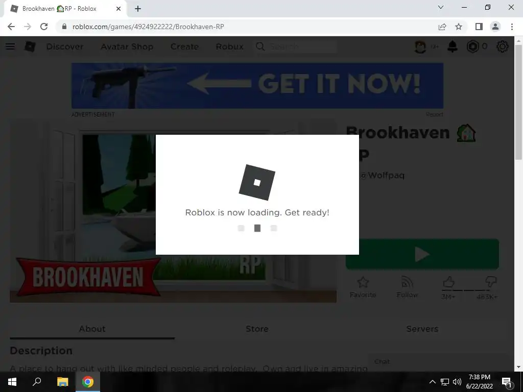Open the volume tray icon
Screen dimensions: 523x392
[x=457, y=382]
